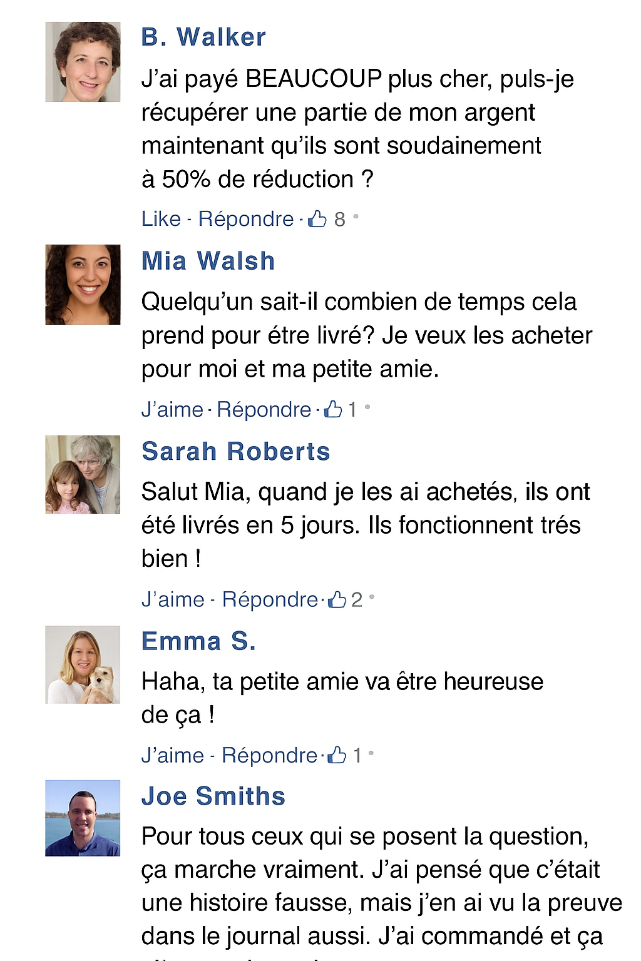The image size is (641, 961).
Task: Open Joe Smiths' profile picture
Action: (83, 818)
